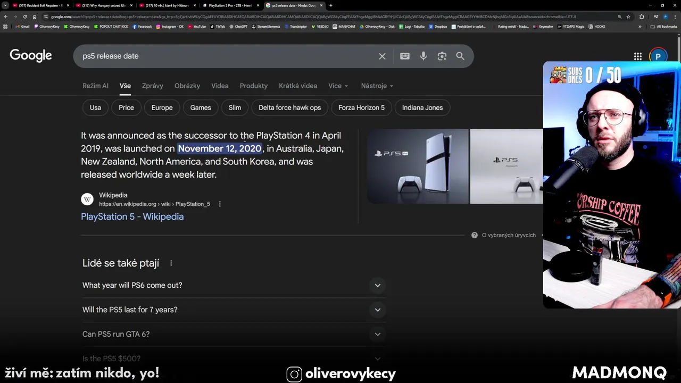Image resolution: width=681 pixels, height=383 pixels.
Task: Filter by the Slim chip
Action: click(x=235, y=107)
